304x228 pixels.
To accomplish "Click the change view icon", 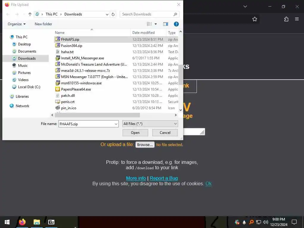I will click(149, 24).
